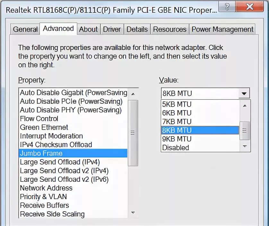This screenshot has height=226, width=269.
Task: Select the Flow Control property
Action: click(x=73, y=119)
